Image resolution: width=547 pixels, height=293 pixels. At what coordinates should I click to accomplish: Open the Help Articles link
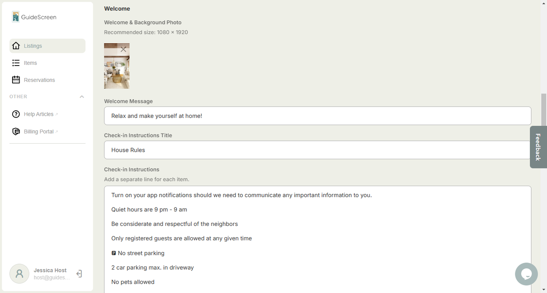coord(39,114)
